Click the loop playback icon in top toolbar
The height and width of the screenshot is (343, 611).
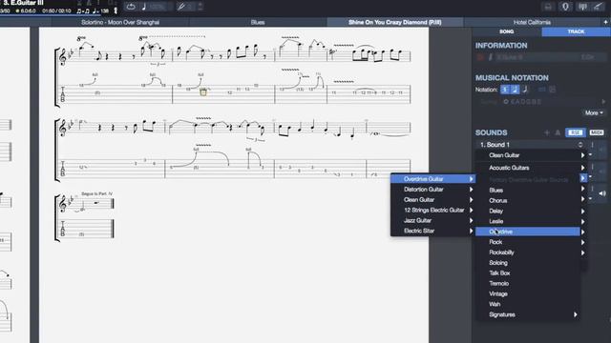(131, 7)
